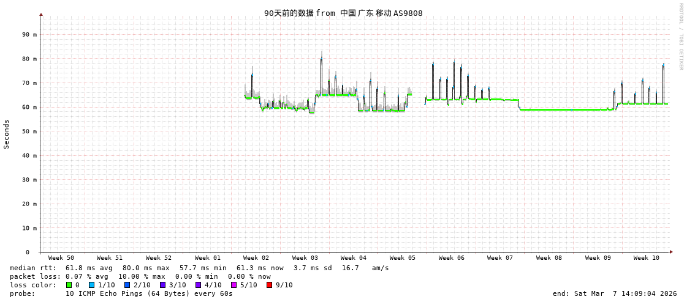The image size is (687, 302).
Task: Click the Week 01 x-axis label
Action: click(x=208, y=258)
